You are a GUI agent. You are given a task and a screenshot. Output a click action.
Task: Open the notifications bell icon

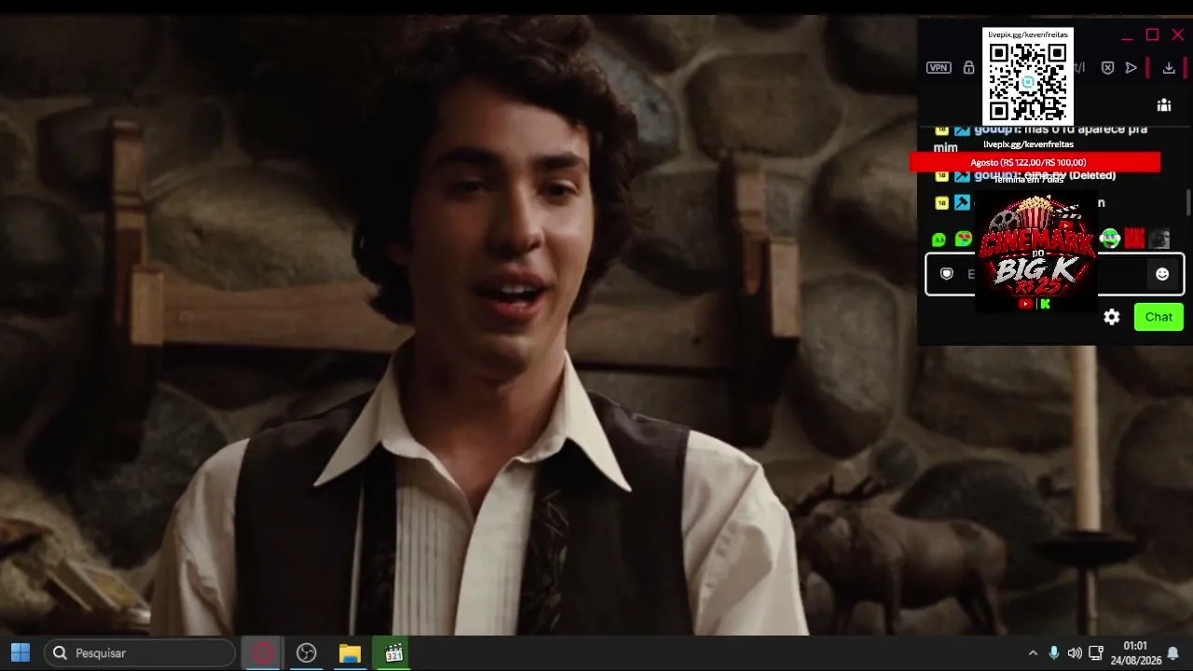(1173, 653)
